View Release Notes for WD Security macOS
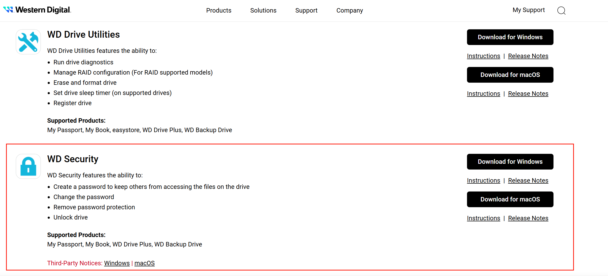This screenshot has width=608, height=276. (x=528, y=218)
